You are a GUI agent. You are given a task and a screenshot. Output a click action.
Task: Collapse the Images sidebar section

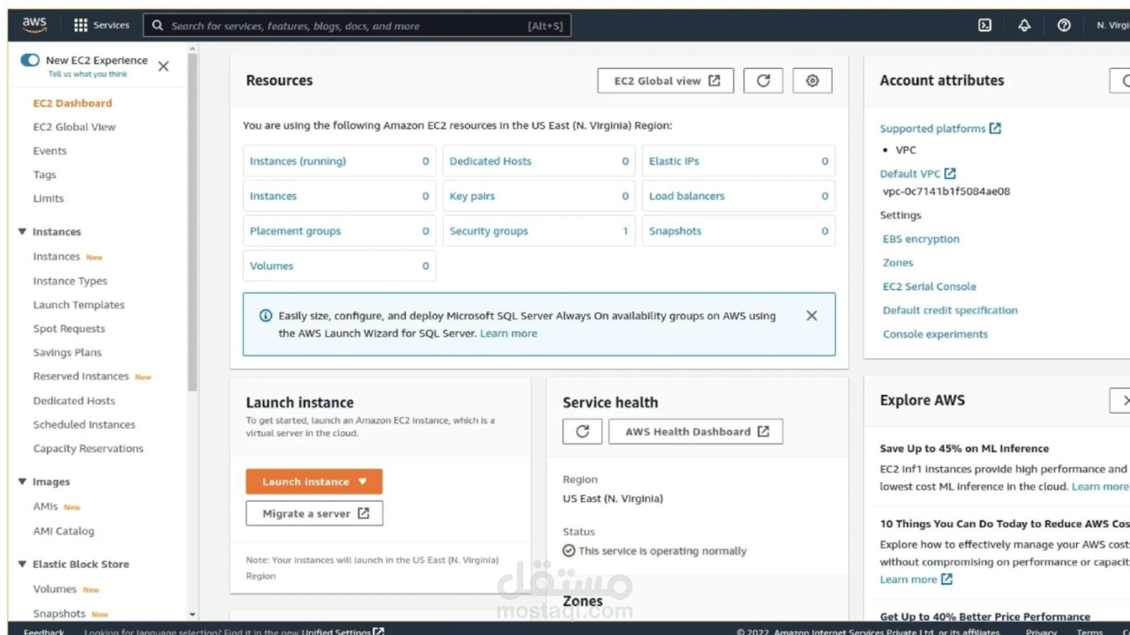coord(22,482)
